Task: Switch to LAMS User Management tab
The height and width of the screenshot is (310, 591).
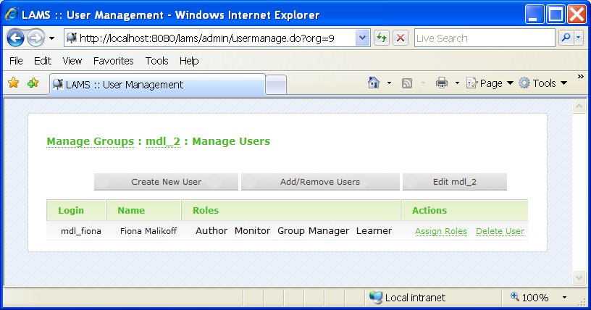Action: coord(156,85)
